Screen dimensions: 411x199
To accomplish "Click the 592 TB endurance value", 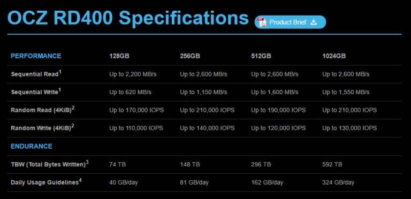I will coord(332,164).
